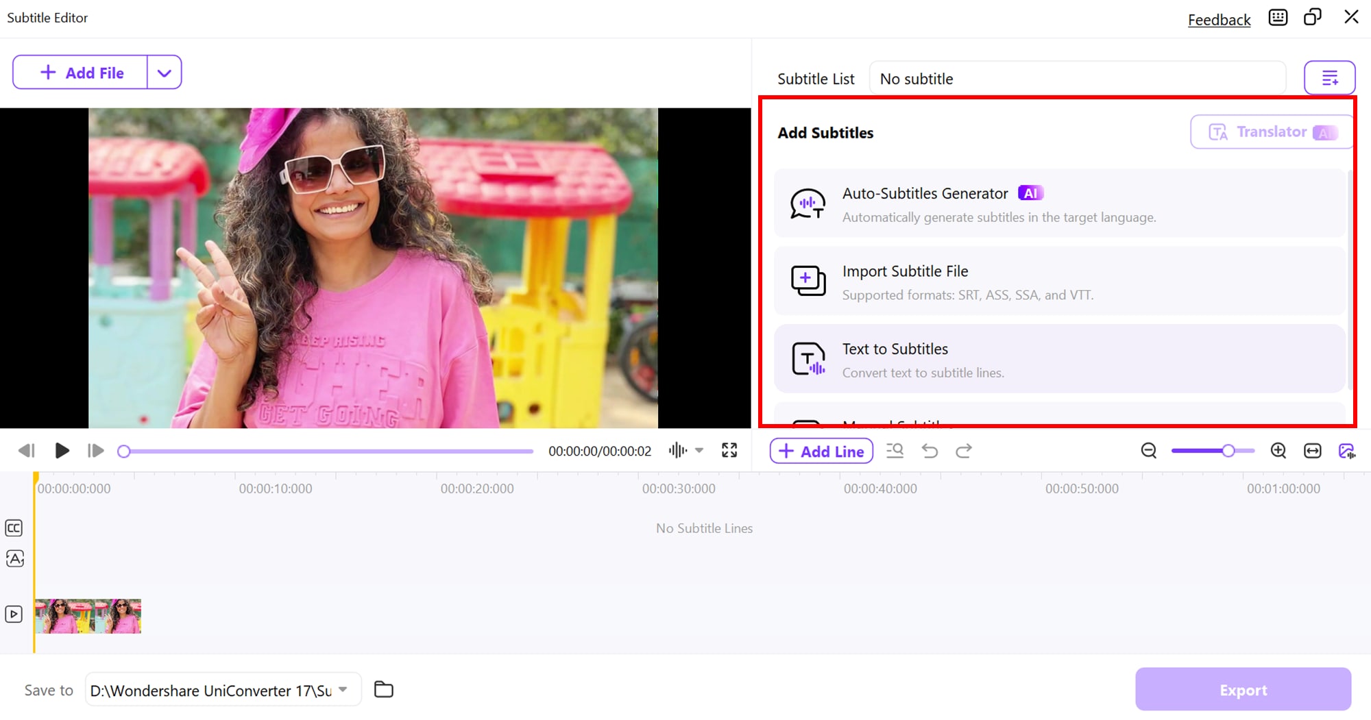This screenshot has width=1371, height=720.
Task: Select Auto-Subtitles Generator option
Action: (1059, 204)
